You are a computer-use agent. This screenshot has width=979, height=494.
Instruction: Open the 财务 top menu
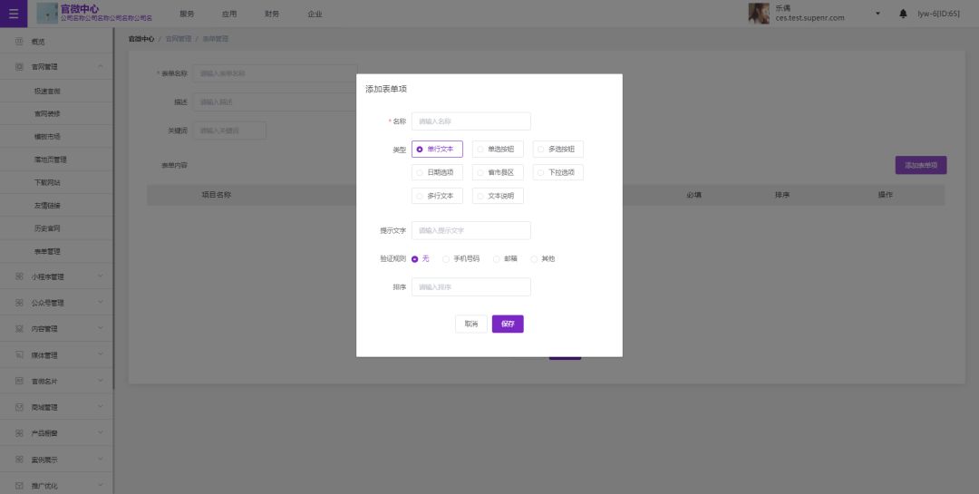(x=272, y=14)
